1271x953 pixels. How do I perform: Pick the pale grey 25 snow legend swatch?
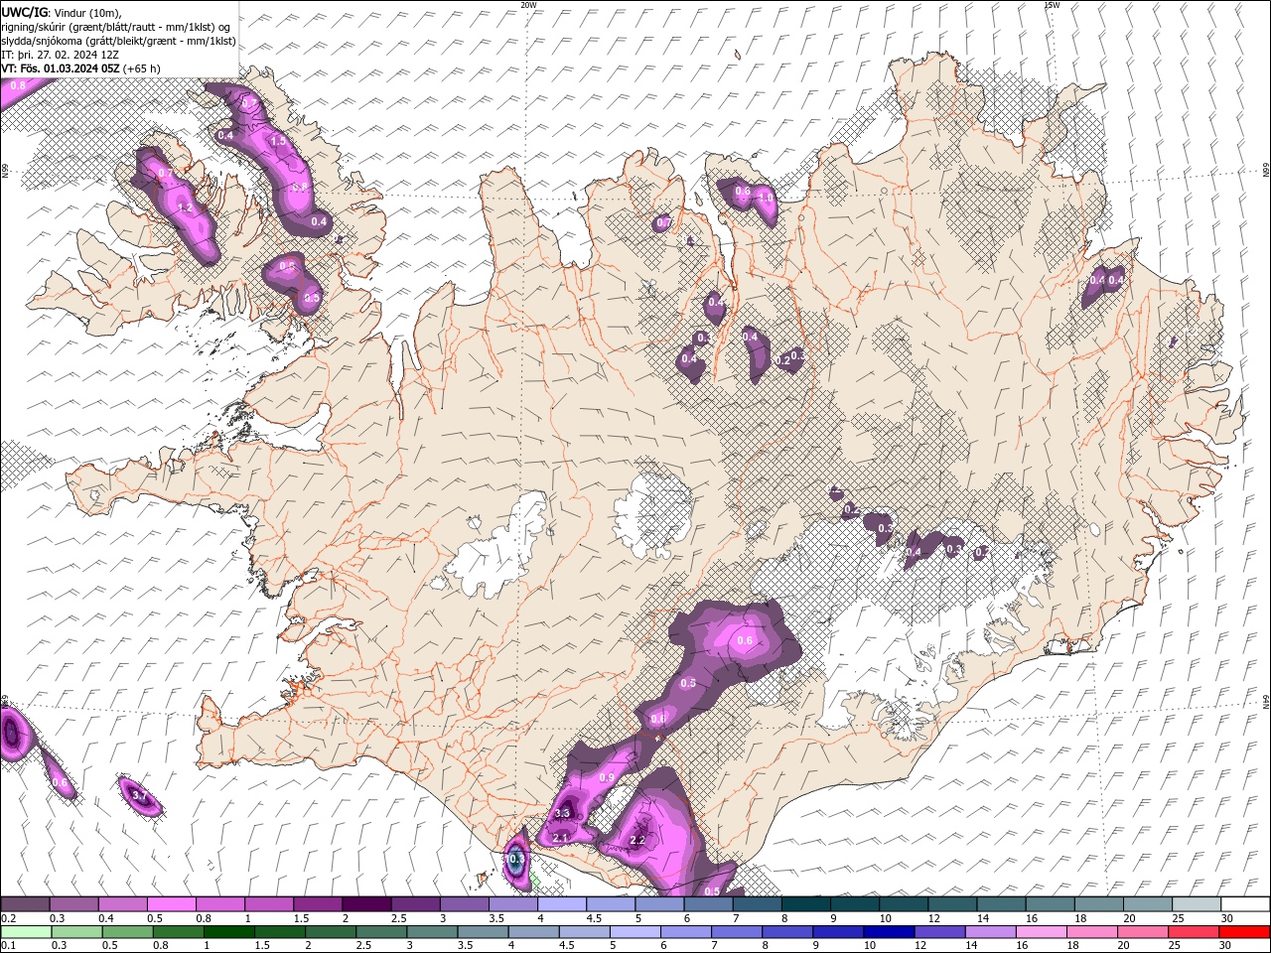[x=1197, y=904]
